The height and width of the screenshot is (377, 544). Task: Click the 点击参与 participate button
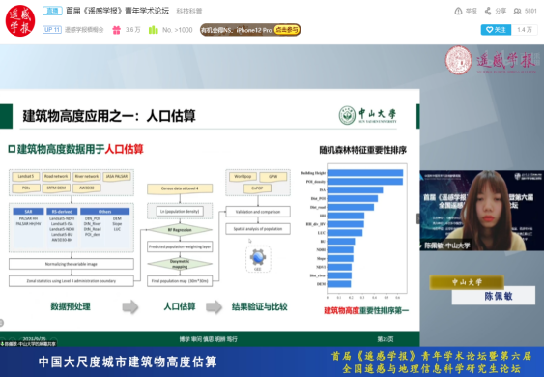pos(287,30)
